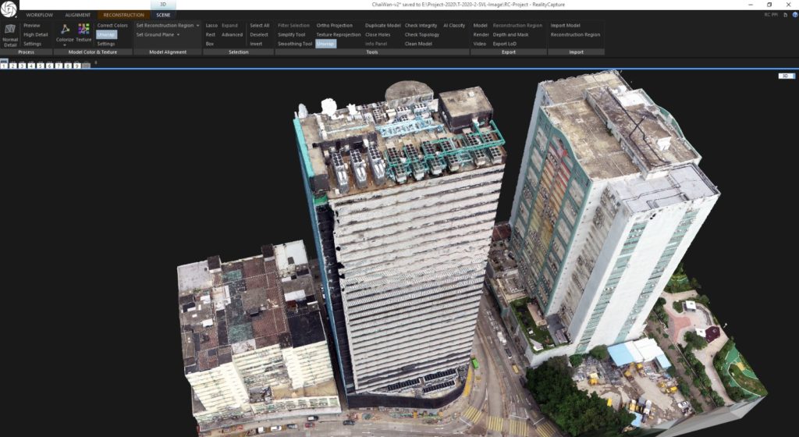
Task: Click the Texture model icon
Action: point(83,29)
